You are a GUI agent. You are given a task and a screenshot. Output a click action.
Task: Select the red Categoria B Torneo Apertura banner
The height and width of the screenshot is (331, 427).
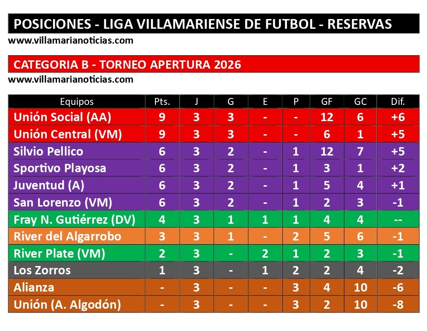(x=213, y=64)
